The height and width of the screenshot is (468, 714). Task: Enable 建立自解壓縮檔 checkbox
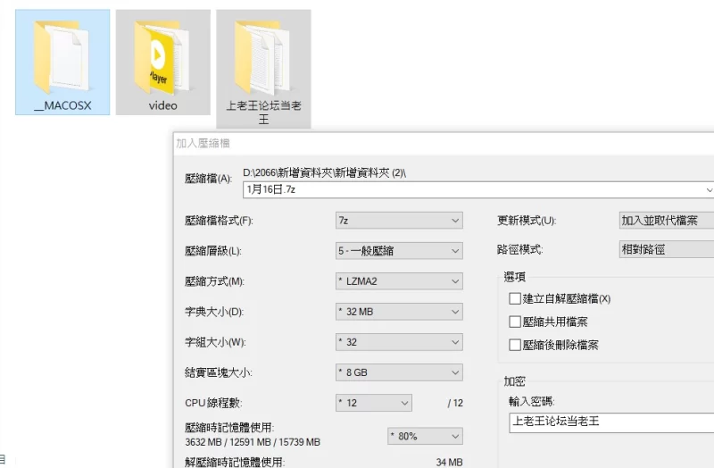pos(514,298)
